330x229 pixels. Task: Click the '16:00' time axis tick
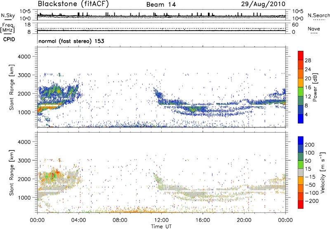click(x=203, y=220)
